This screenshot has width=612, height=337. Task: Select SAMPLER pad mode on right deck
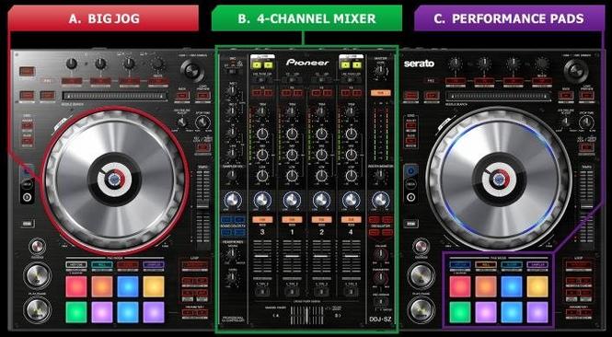pyautogui.click(x=537, y=265)
